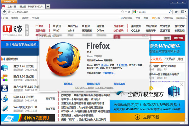Open the 桌面壁纸 category
This screenshot has height=126, width=189.
pyautogui.click(x=136, y=26)
